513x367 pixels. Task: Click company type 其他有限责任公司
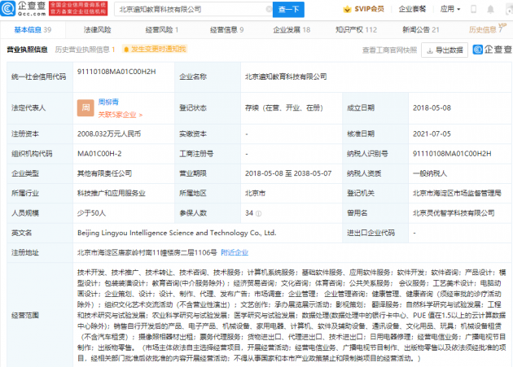(x=105, y=173)
